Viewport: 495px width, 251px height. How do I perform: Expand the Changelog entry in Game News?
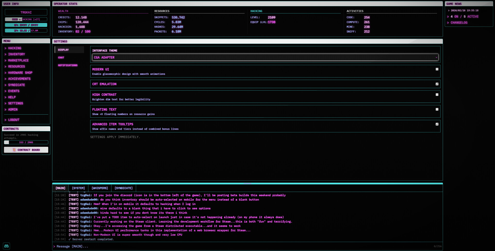pos(459,23)
